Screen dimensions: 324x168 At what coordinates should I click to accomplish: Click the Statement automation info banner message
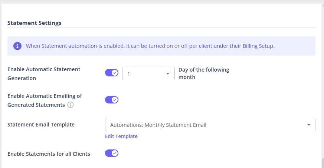150,46
